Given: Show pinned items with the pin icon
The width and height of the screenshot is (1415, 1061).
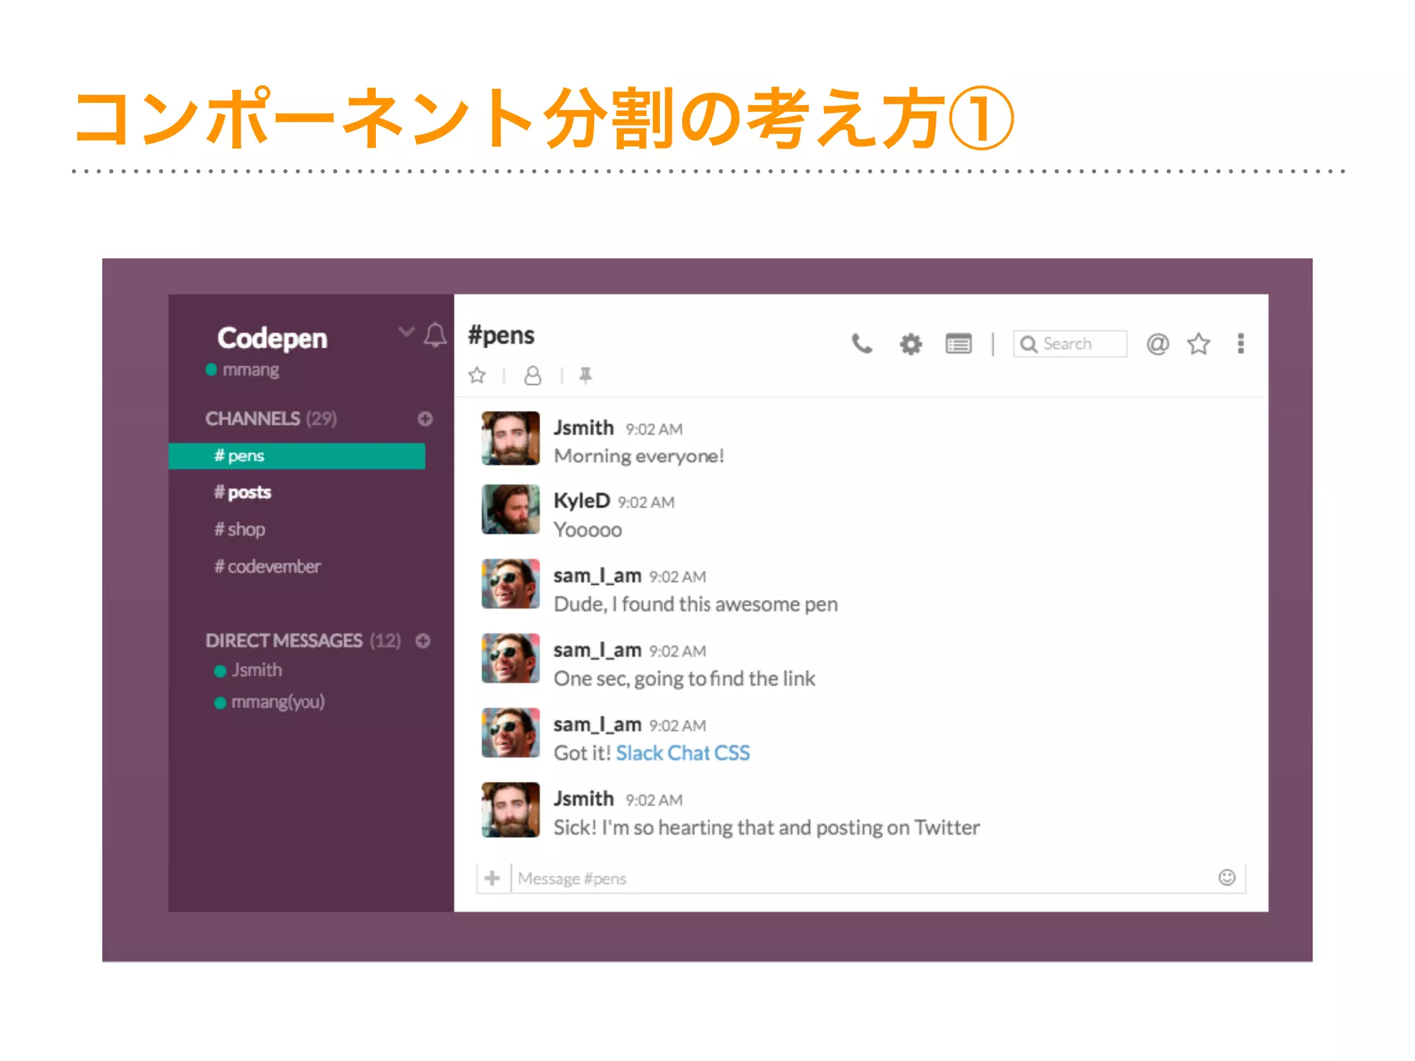Looking at the screenshot, I should click(x=585, y=375).
